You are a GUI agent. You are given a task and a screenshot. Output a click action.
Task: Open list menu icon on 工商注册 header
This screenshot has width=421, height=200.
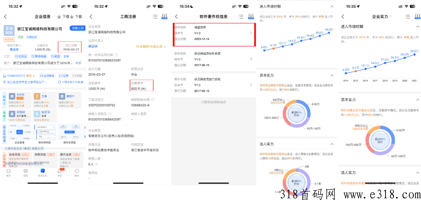[x=155, y=17]
